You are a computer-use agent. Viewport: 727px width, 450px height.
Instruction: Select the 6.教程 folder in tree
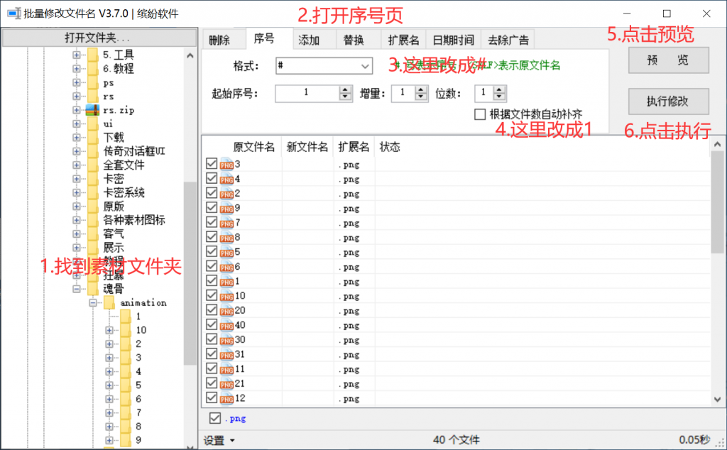(119, 69)
